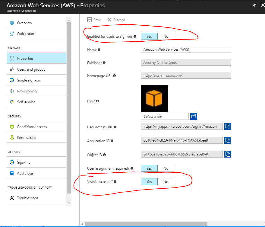265x227 pixels.
Task: Open the Provisioning page
Action: coord(36,91)
